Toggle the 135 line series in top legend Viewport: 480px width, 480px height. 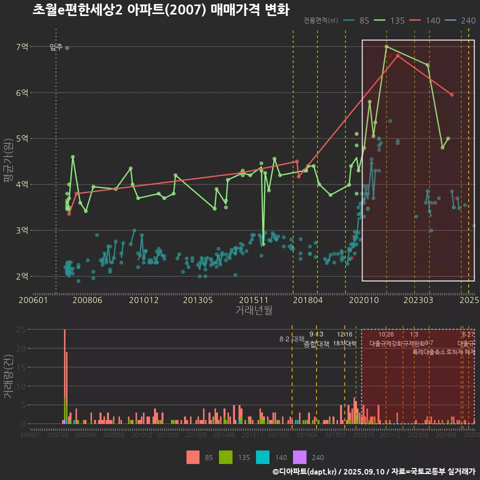(389, 20)
